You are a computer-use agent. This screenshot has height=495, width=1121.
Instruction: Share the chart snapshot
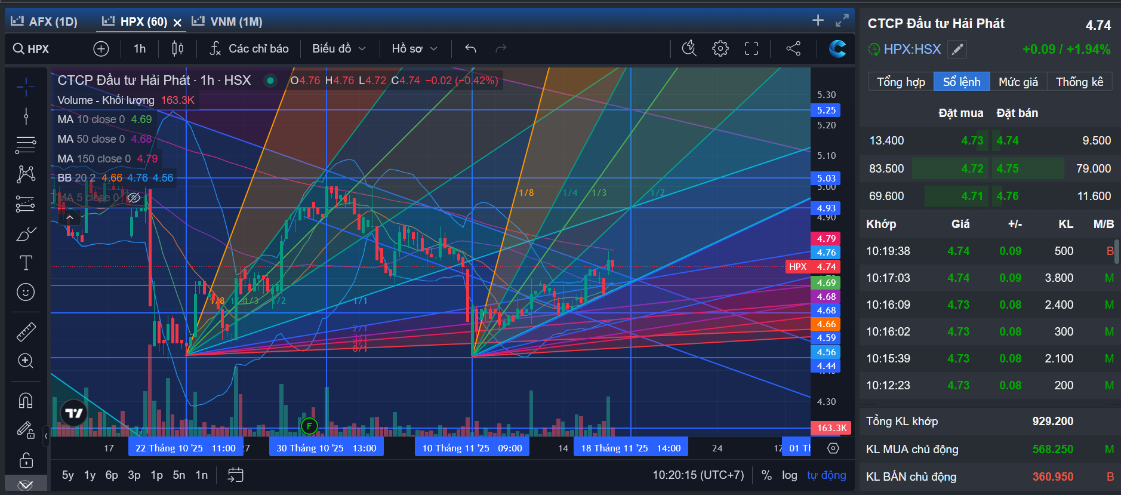pos(793,48)
